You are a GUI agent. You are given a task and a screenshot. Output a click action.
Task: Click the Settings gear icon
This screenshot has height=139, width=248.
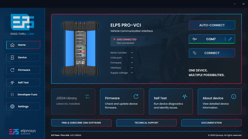(12, 107)
